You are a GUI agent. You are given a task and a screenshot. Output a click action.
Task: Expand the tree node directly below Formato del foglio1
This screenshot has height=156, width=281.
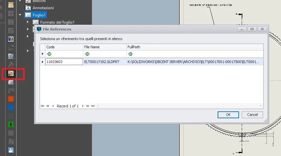[x=28, y=29]
